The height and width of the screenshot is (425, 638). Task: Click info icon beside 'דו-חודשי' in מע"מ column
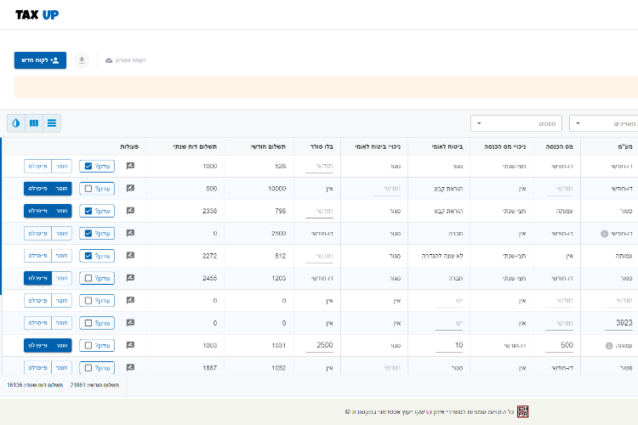click(604, 233)
